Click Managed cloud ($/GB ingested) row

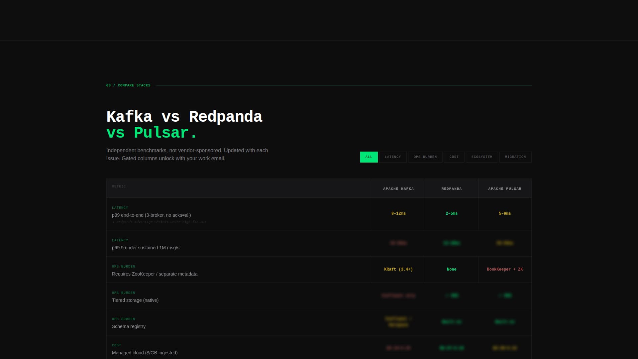pyautogui.click(x=319, y=347)
